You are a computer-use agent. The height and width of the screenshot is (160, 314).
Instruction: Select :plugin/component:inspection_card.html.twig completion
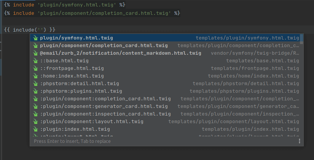pyautogui.click(x=105, y=114)
